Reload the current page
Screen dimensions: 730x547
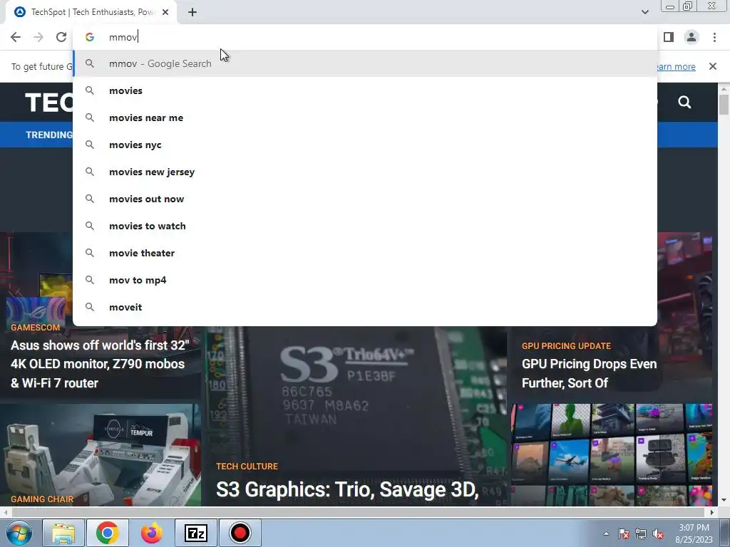pos(61,37)
